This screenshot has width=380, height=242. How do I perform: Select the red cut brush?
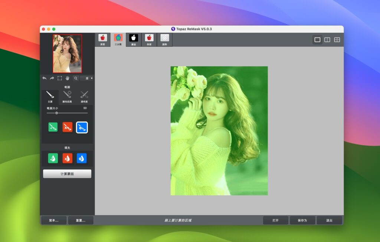pyautogui.click(x=67, y=127)
